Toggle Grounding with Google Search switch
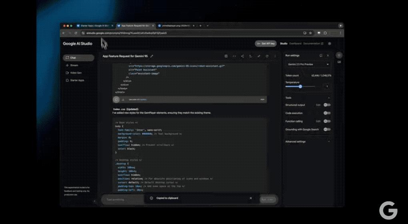 (x=327, y=130)
